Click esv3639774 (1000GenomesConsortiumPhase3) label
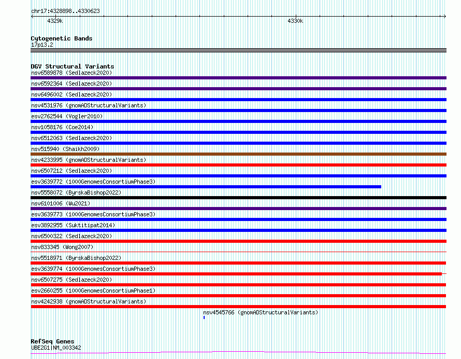 pyautogui.click(x=93, y=269)
